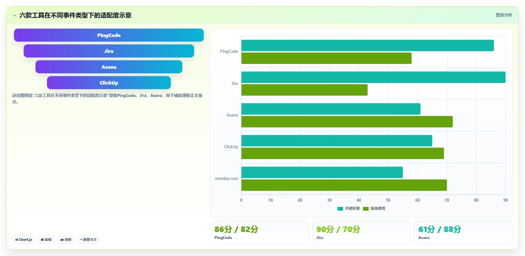Viewport: 525px width, 256px height.
Task: Click monday.com's green 落地难度 bar
Action: (344, 185)
